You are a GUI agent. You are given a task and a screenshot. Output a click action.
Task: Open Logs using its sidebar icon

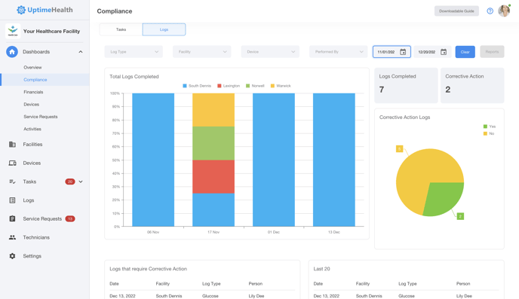point(12,200)
